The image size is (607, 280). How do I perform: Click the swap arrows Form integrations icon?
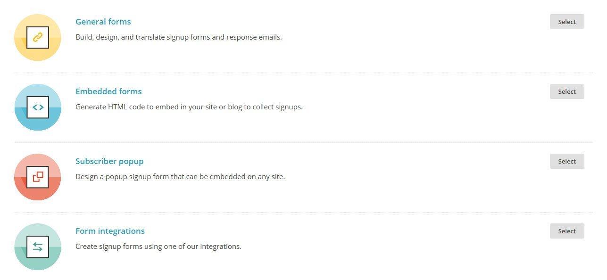coord(38,247)
